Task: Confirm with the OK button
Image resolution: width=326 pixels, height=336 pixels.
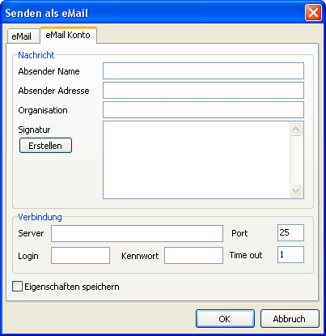Action: point(225,319)
